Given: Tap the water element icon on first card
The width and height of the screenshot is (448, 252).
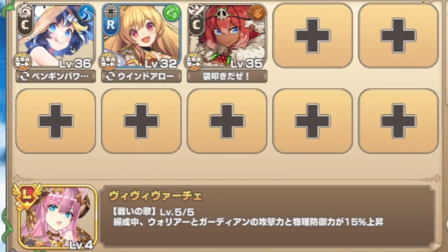Looking at the screenshot, I should tap(86, 13).
